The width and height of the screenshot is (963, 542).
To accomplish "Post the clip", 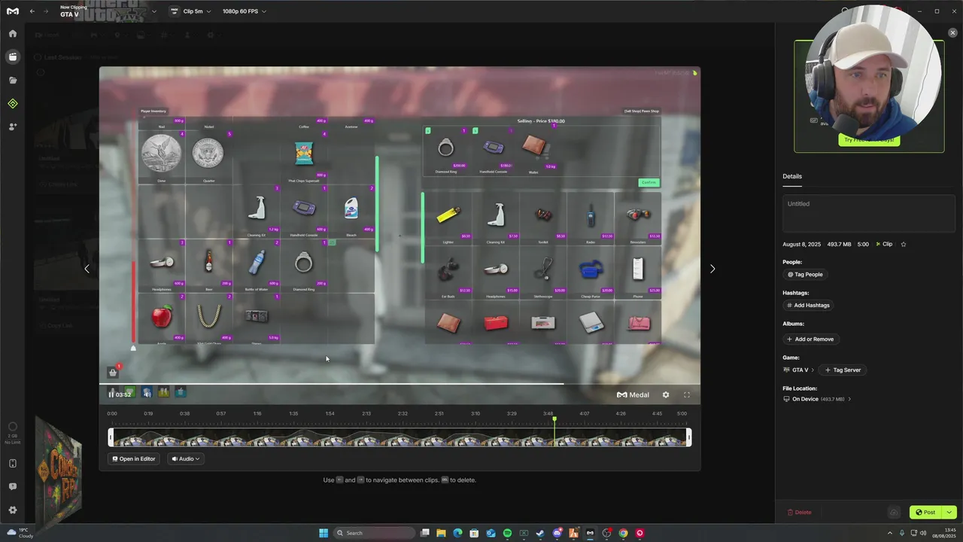I will tap(925, 512).
